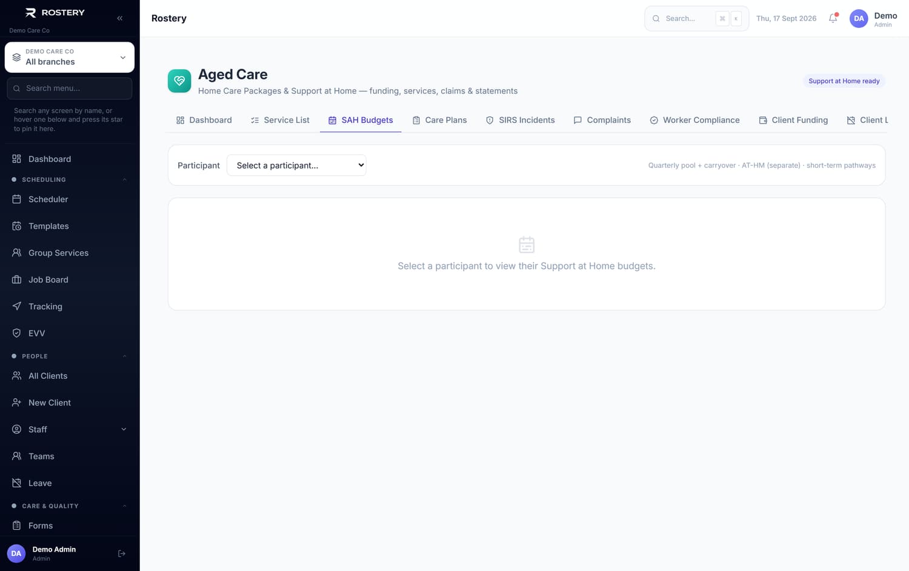This screenshot has width=909, height=571.
Task: Click the Staff person icon in sidebar
Action: (17, 429)
